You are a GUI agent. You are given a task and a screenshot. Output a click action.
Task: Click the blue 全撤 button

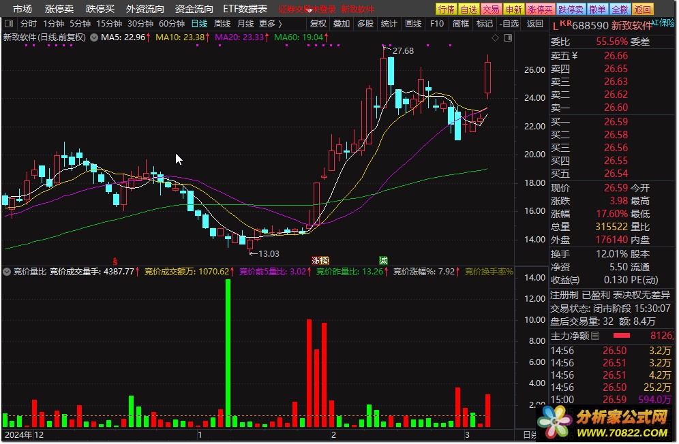point(620,9)
